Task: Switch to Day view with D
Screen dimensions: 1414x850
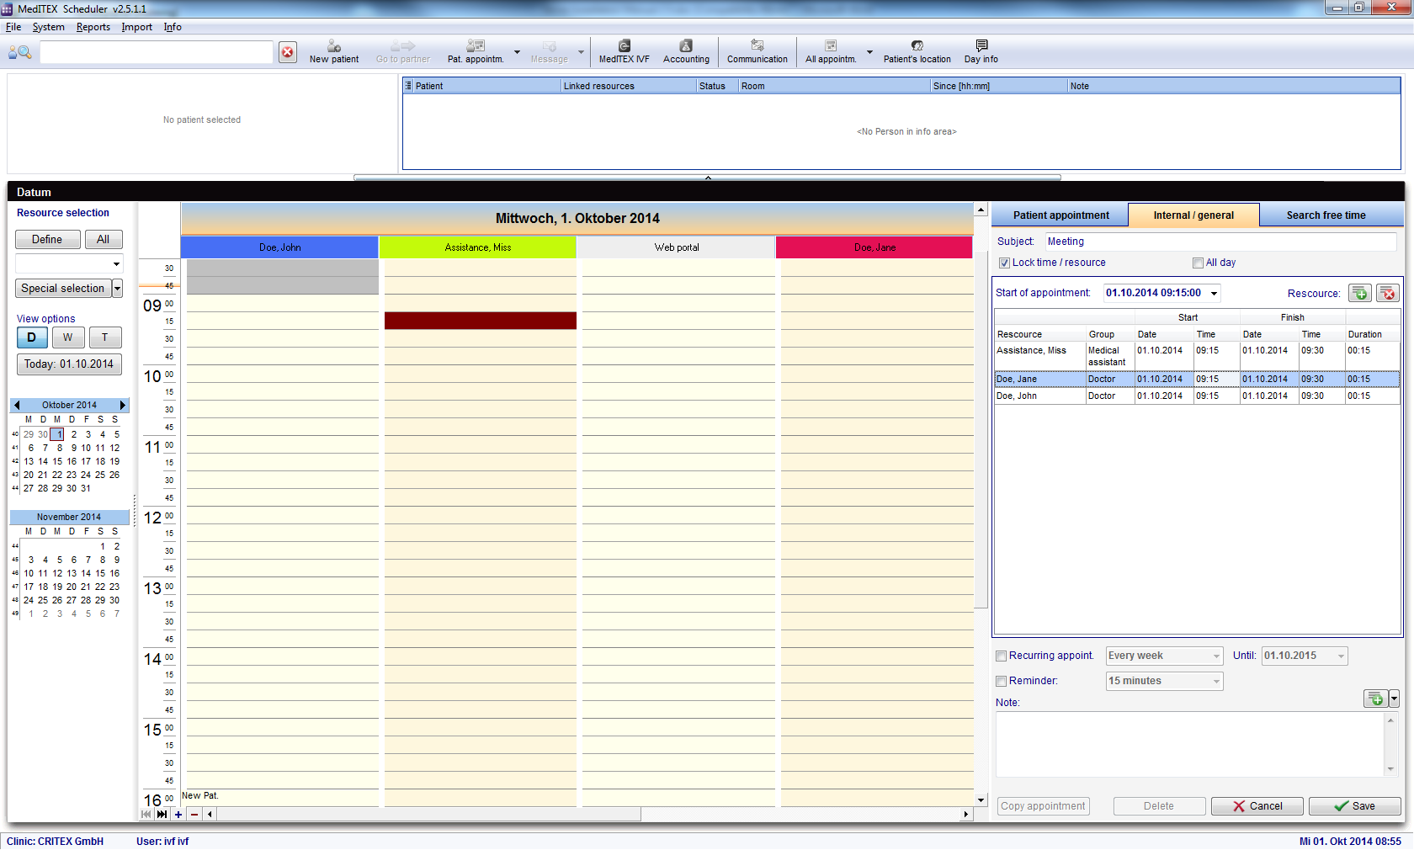Action: point(32,337)
